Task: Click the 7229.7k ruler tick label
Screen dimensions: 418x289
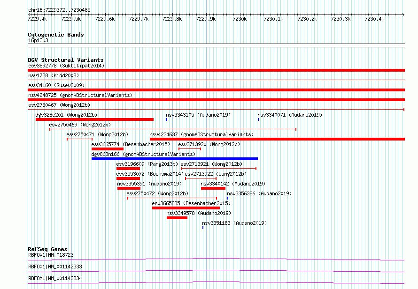Action: point(139,19)
